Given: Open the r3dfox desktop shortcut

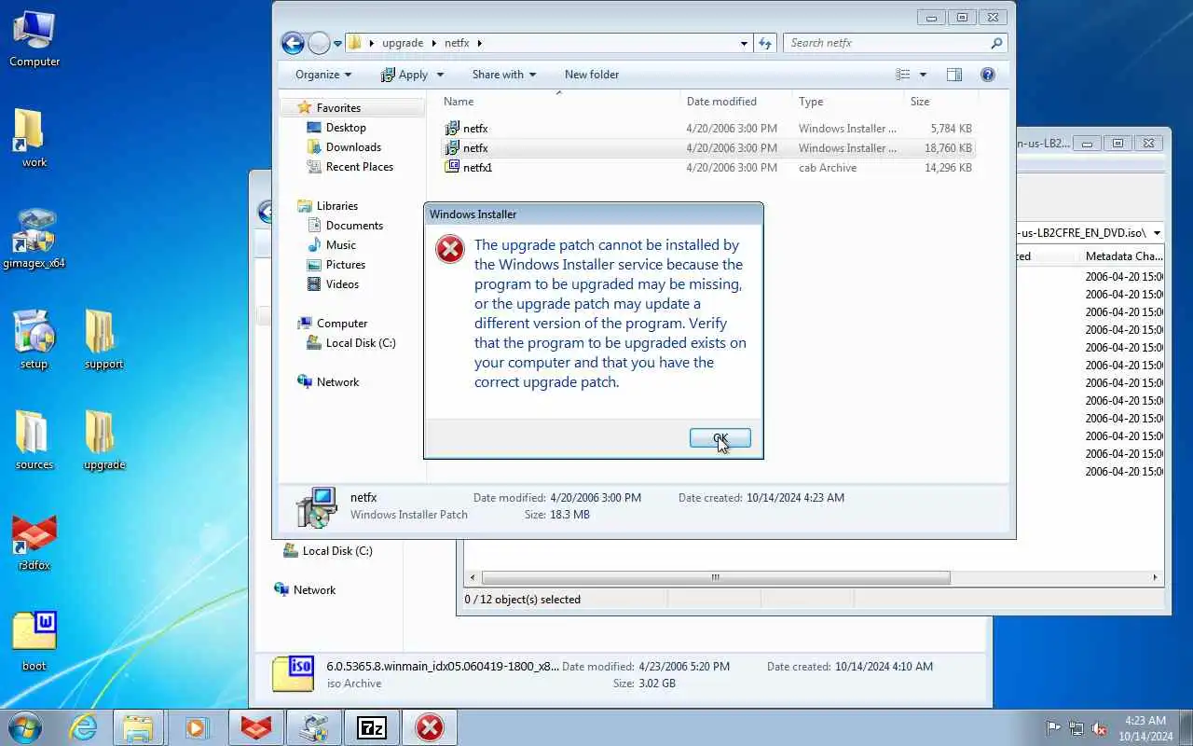Looking at the screenshot, I should pos(34,543).
